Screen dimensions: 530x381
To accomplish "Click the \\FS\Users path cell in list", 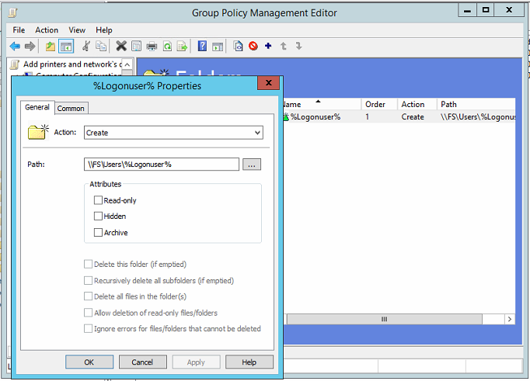I will point(478,116).
